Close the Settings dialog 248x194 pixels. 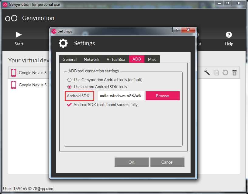(188, 30)
